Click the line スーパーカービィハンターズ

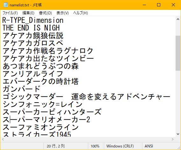pos(52,112)
